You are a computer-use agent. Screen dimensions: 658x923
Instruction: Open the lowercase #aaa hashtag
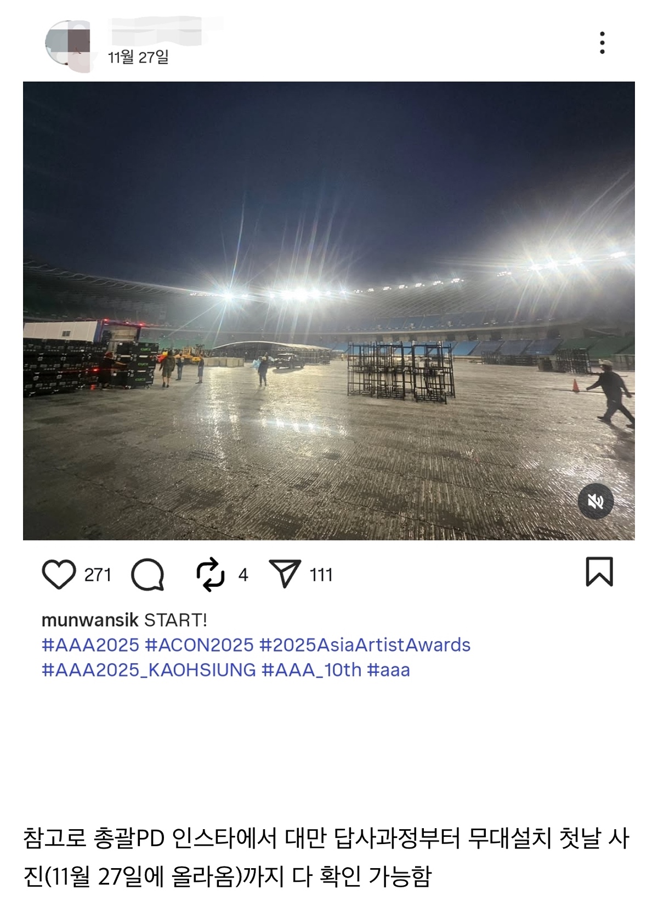(x=389, y=670)
